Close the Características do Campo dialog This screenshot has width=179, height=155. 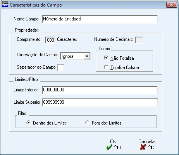point(172,5)
